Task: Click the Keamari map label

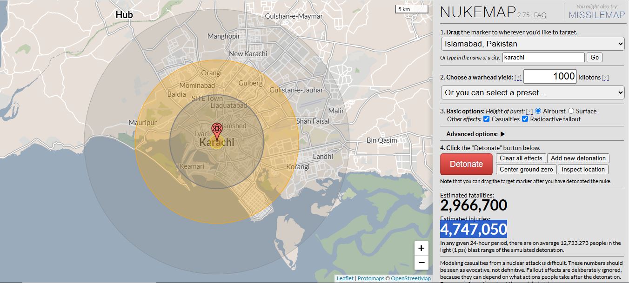Action: [x=192, y=166]
